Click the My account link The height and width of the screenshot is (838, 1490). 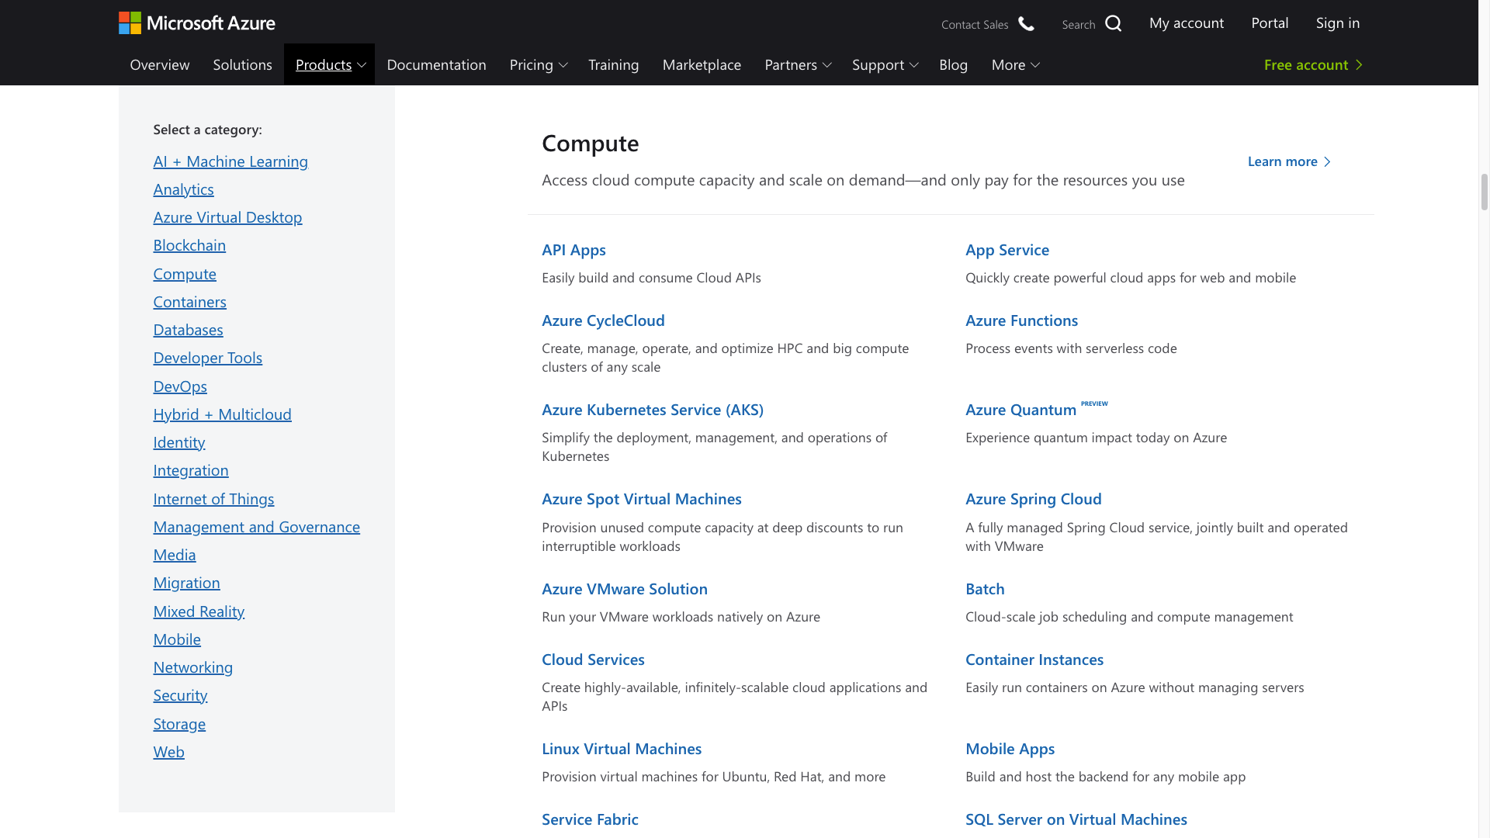pos(1186,23)
